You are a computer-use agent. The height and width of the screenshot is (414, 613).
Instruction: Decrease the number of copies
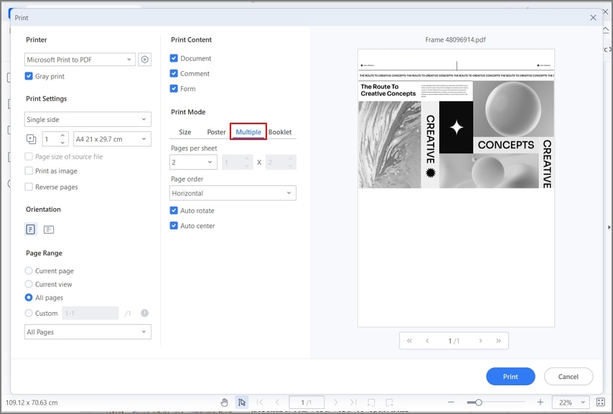[x=62, y=143]
